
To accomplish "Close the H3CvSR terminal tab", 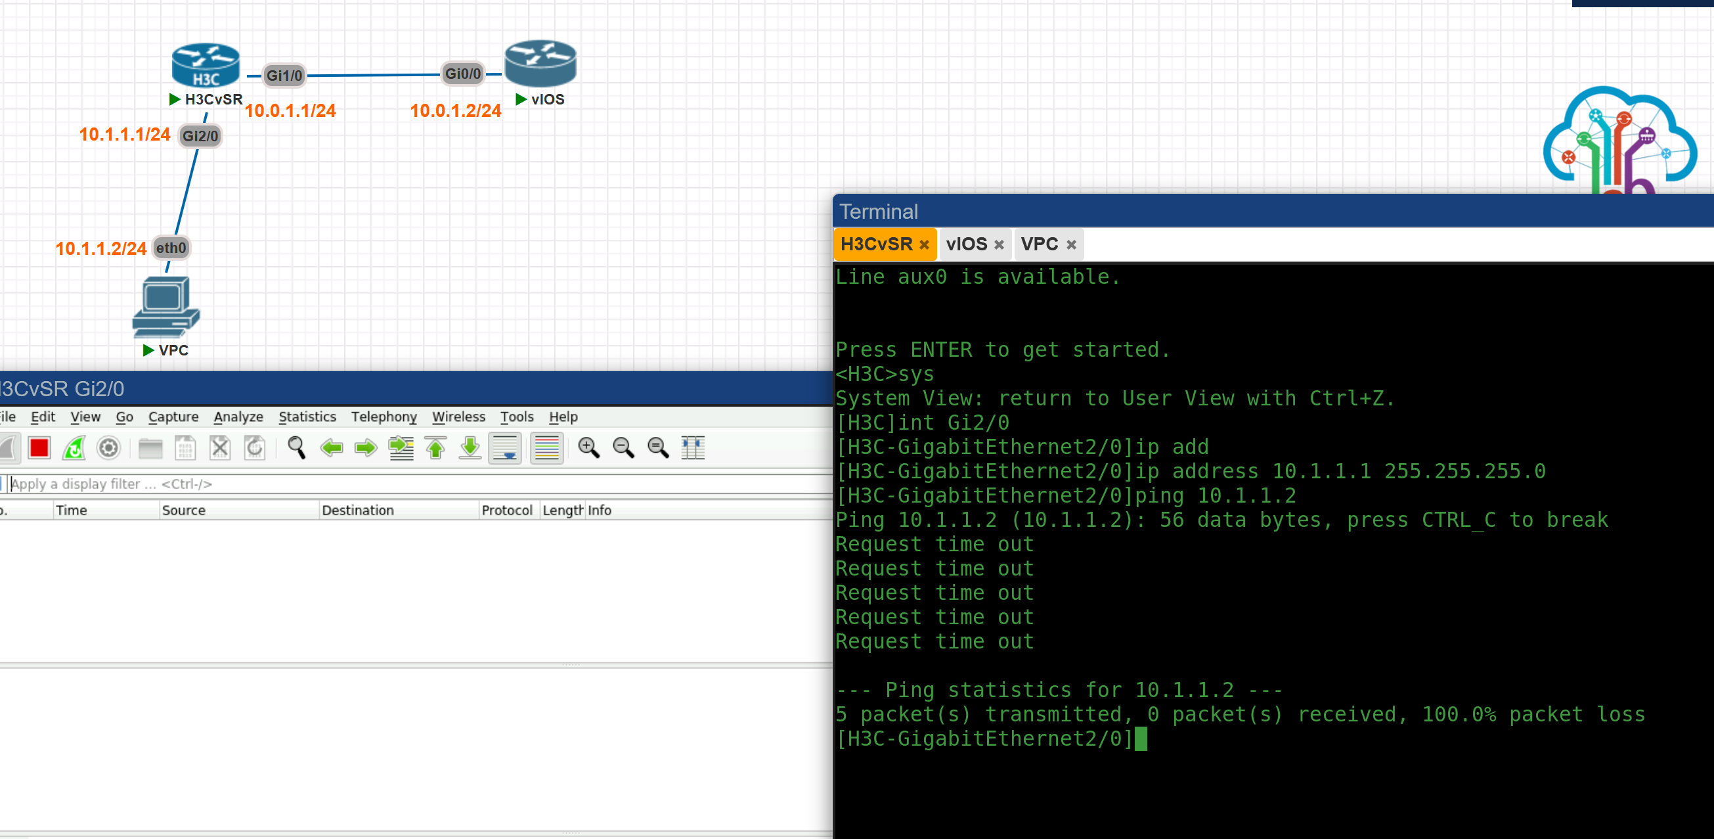I will [924, 244].
